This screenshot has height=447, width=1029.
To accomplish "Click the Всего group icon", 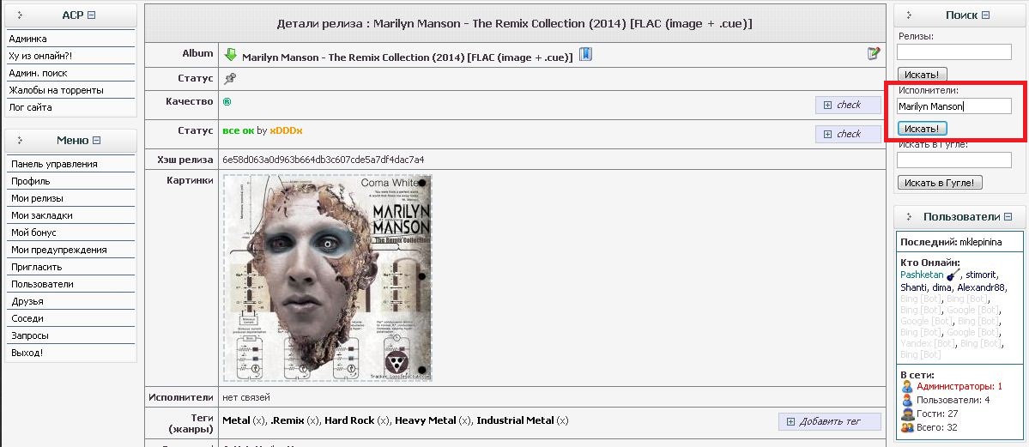I will click(908, 427).
